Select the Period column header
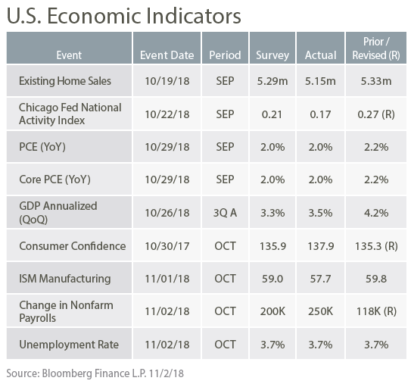 pyautogui.click(x=225, y=48)
